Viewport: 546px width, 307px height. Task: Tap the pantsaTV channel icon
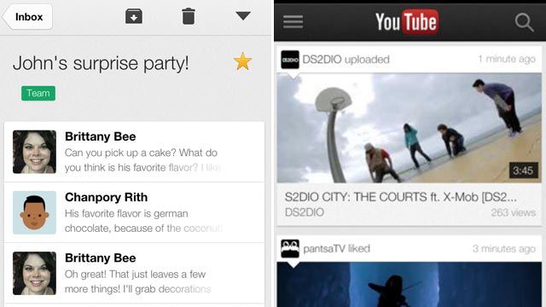[290, 248]
